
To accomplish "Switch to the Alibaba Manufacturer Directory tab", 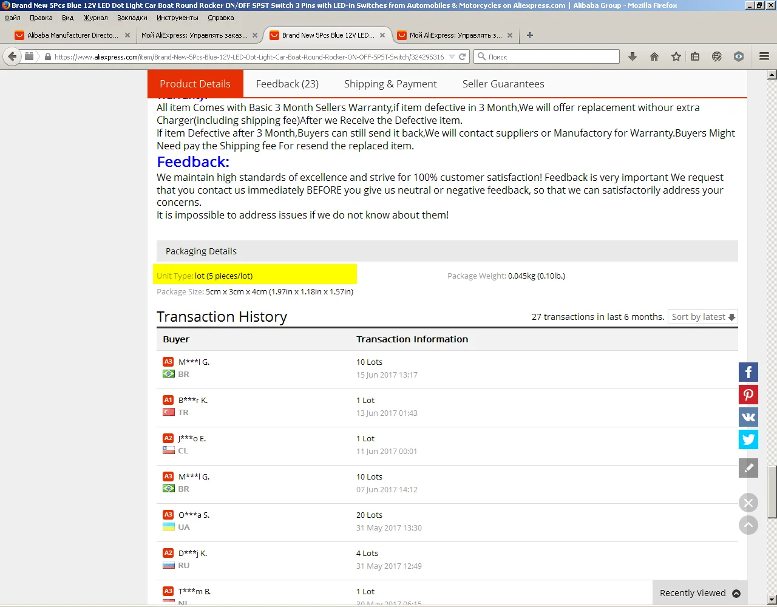I will [72, 35].
